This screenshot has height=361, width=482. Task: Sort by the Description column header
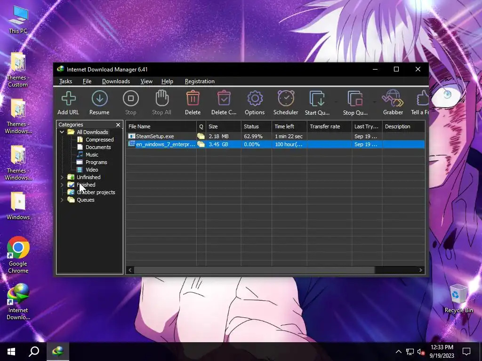coord(403,126)
